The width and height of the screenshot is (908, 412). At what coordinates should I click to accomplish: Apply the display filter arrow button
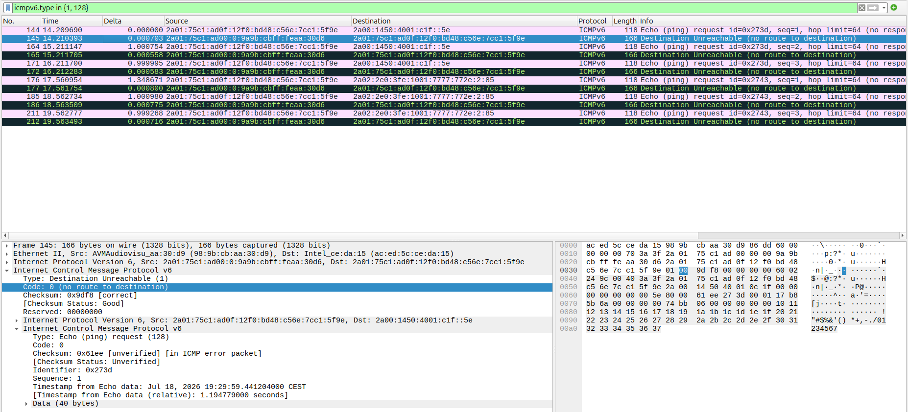click(x=873, y=8)
